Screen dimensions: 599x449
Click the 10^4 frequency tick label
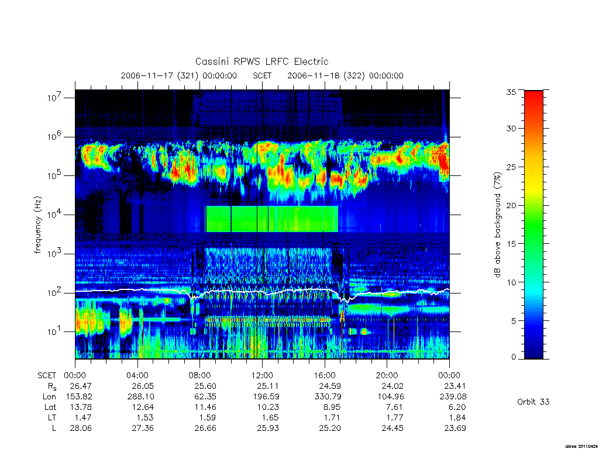(x=55, y=215)
